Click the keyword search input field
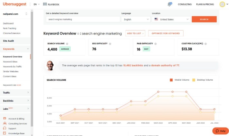Screen dimensions: 229x136 83,19
